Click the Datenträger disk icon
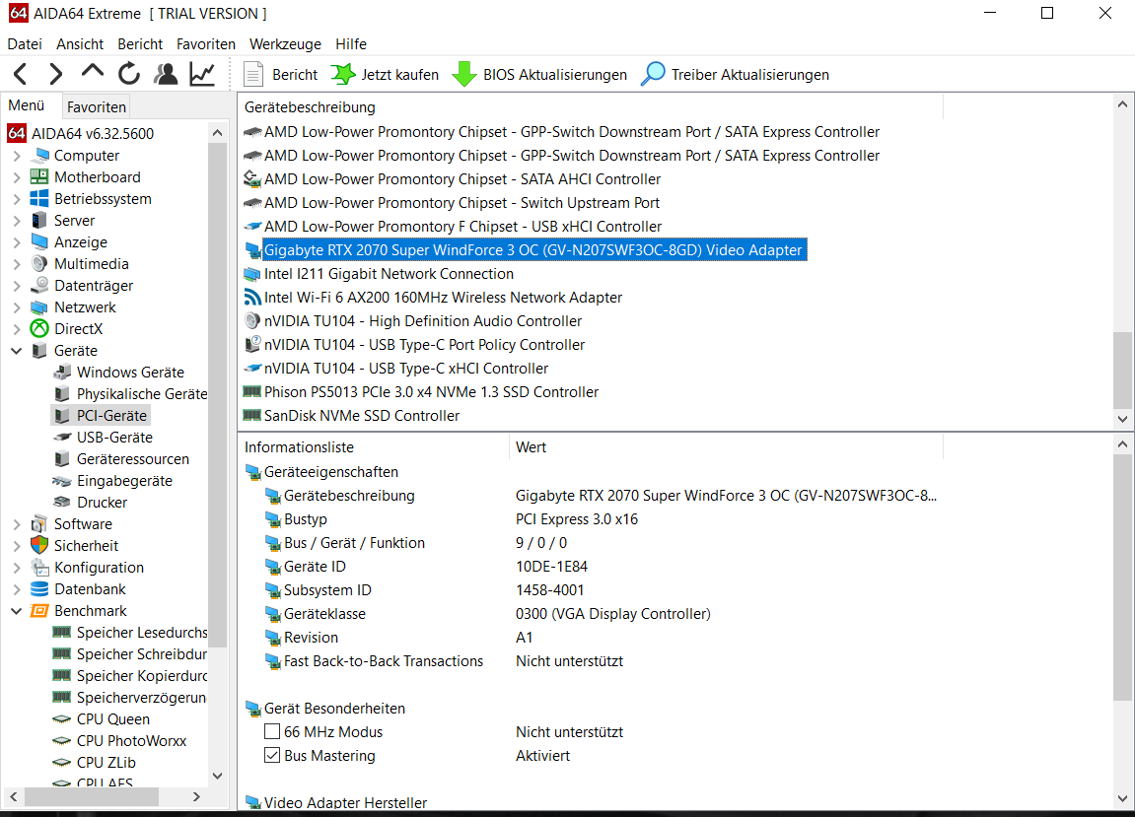 tap(39, 285)
